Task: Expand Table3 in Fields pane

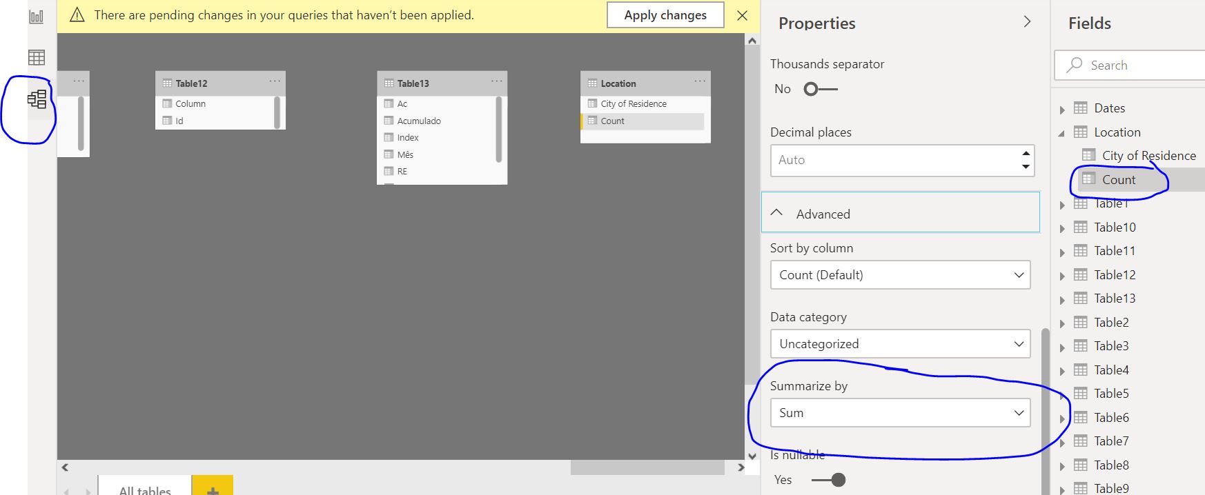Action: click(1062, 347)
